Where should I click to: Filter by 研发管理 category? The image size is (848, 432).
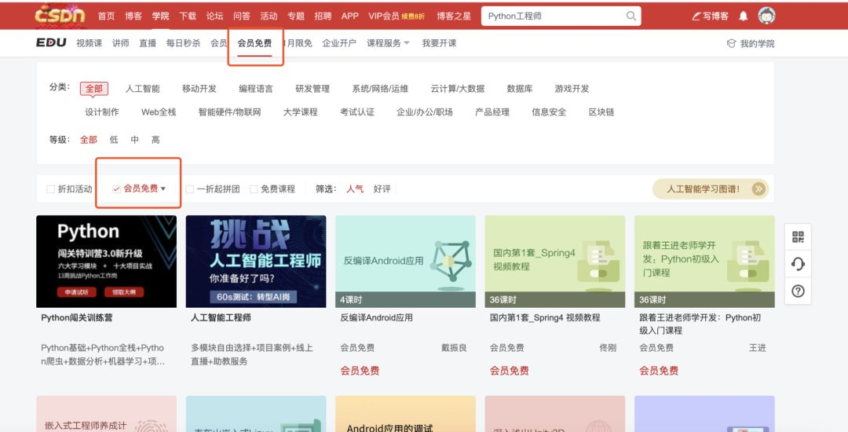click(313, 89)
